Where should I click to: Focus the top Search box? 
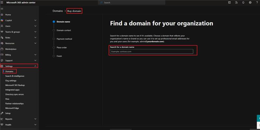click(132, 3)
